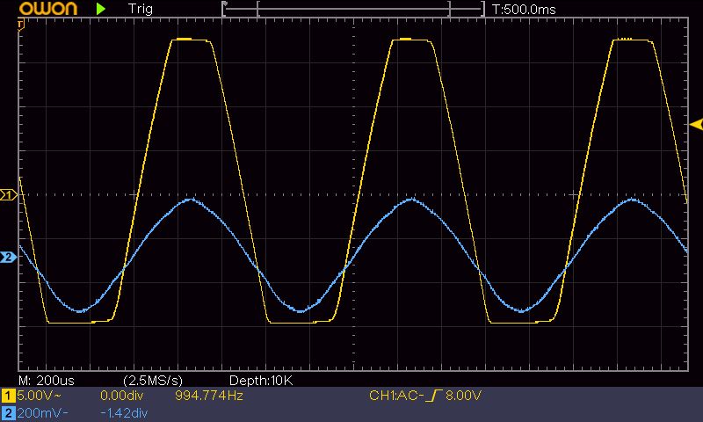Viewport: 703px width, 422px height.
Task: Click the CH1:AC- trigger source text
Action: [396, 396]
